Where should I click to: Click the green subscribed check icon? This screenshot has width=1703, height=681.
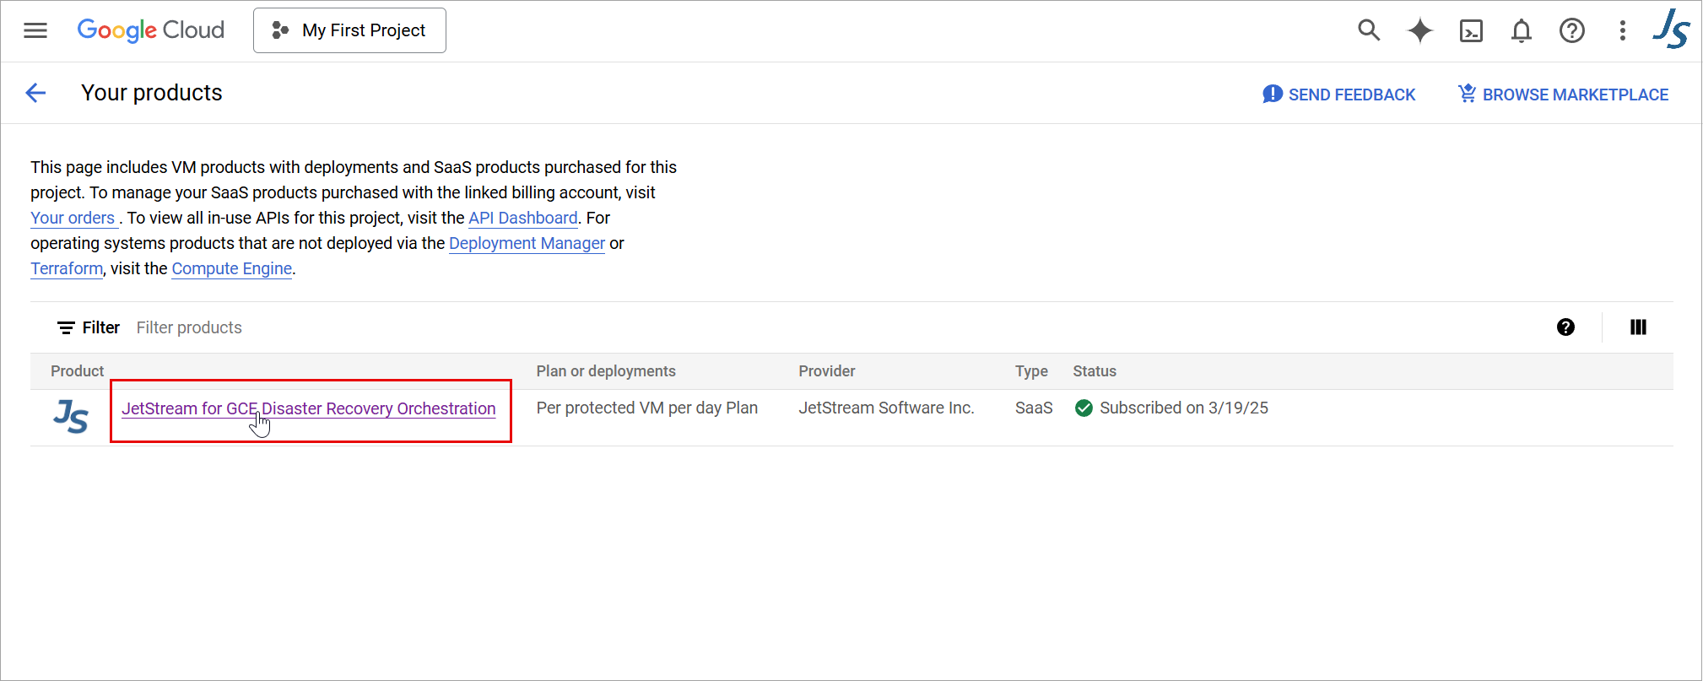coord(1084,408)
